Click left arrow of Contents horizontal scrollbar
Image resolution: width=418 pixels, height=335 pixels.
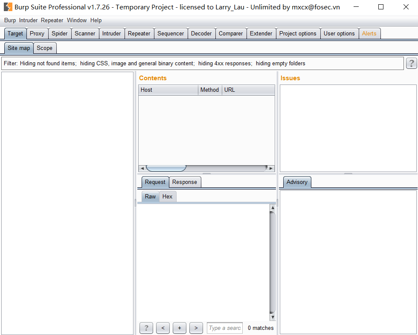tap(142, 168)
